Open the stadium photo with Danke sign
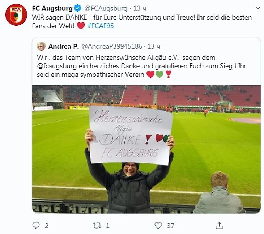Viewport: 264px width, 234px height. [146, 149]
